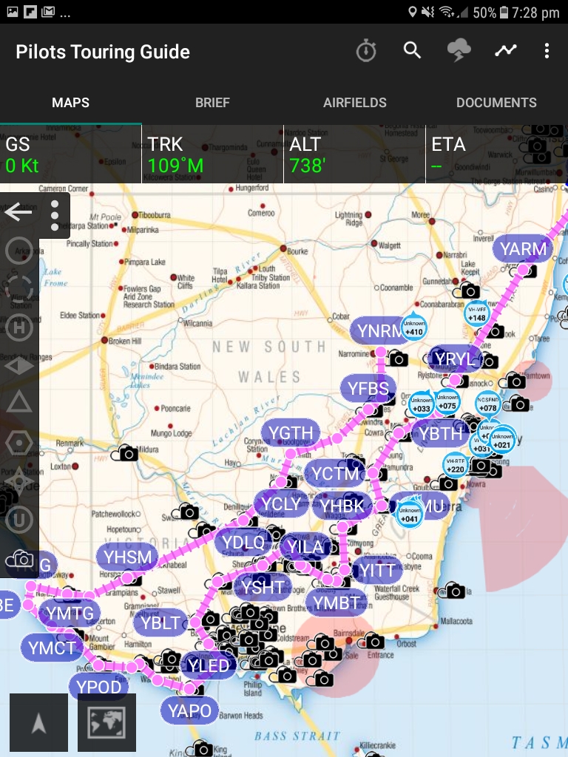Select the YBLT airfield waypoint label

coord(160,622)
